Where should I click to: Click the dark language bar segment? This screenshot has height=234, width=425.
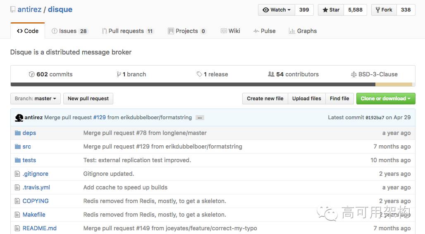193,85
